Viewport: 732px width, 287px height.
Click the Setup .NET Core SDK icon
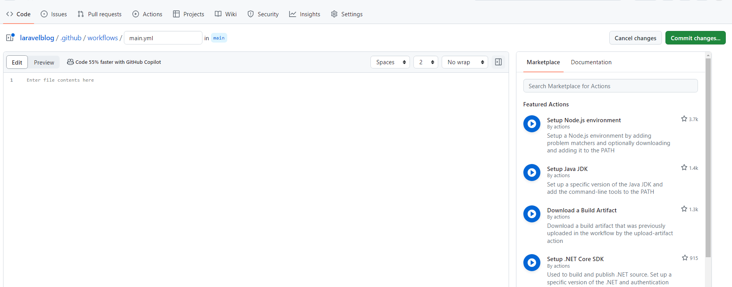(x=532, y=263)
